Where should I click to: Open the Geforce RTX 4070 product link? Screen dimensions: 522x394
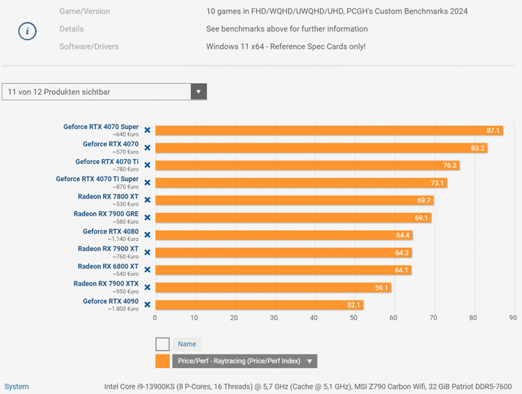pos(111,144)
